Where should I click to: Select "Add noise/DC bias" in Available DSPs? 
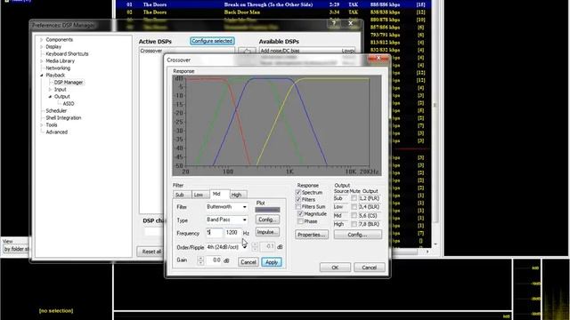pyautogui.click(x=280, y=51)
